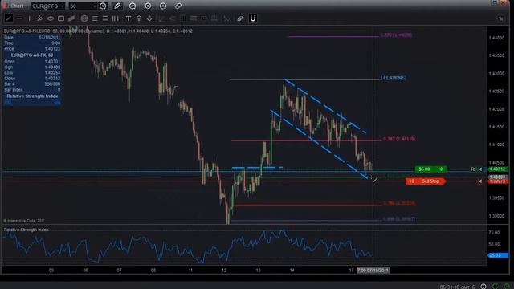Click the circular icon right of play
The image size is (514, 289).
point(163,6)
